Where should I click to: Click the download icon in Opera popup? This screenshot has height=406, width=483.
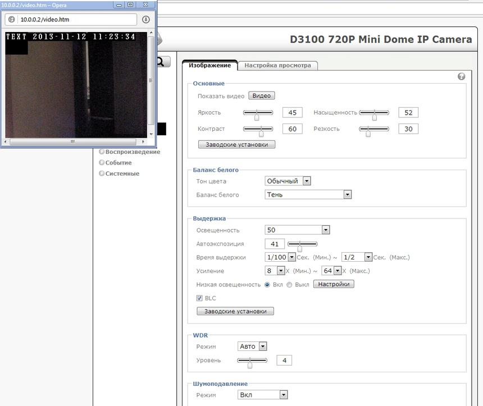tap(146, 20)
